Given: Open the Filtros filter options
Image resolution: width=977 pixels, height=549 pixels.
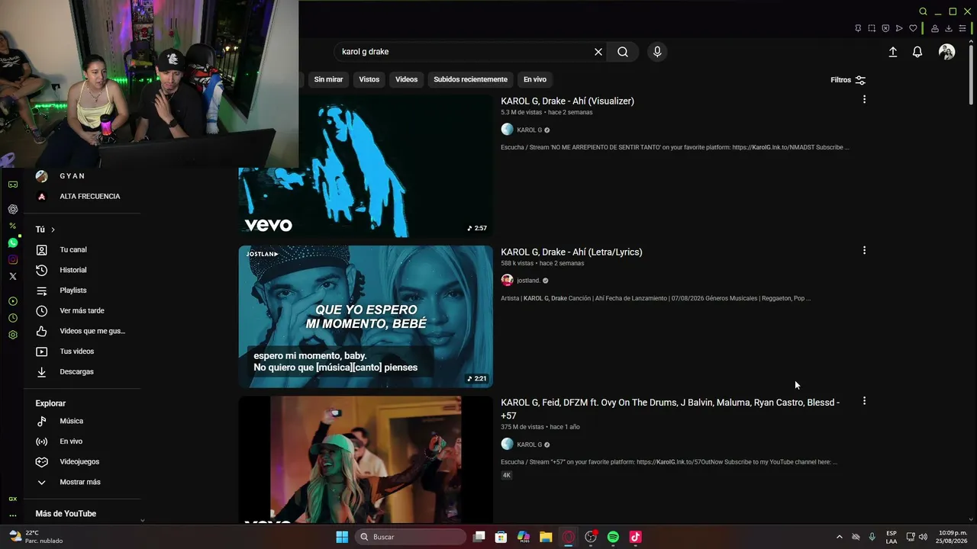Looking at the screenshot, I should 848,80.
